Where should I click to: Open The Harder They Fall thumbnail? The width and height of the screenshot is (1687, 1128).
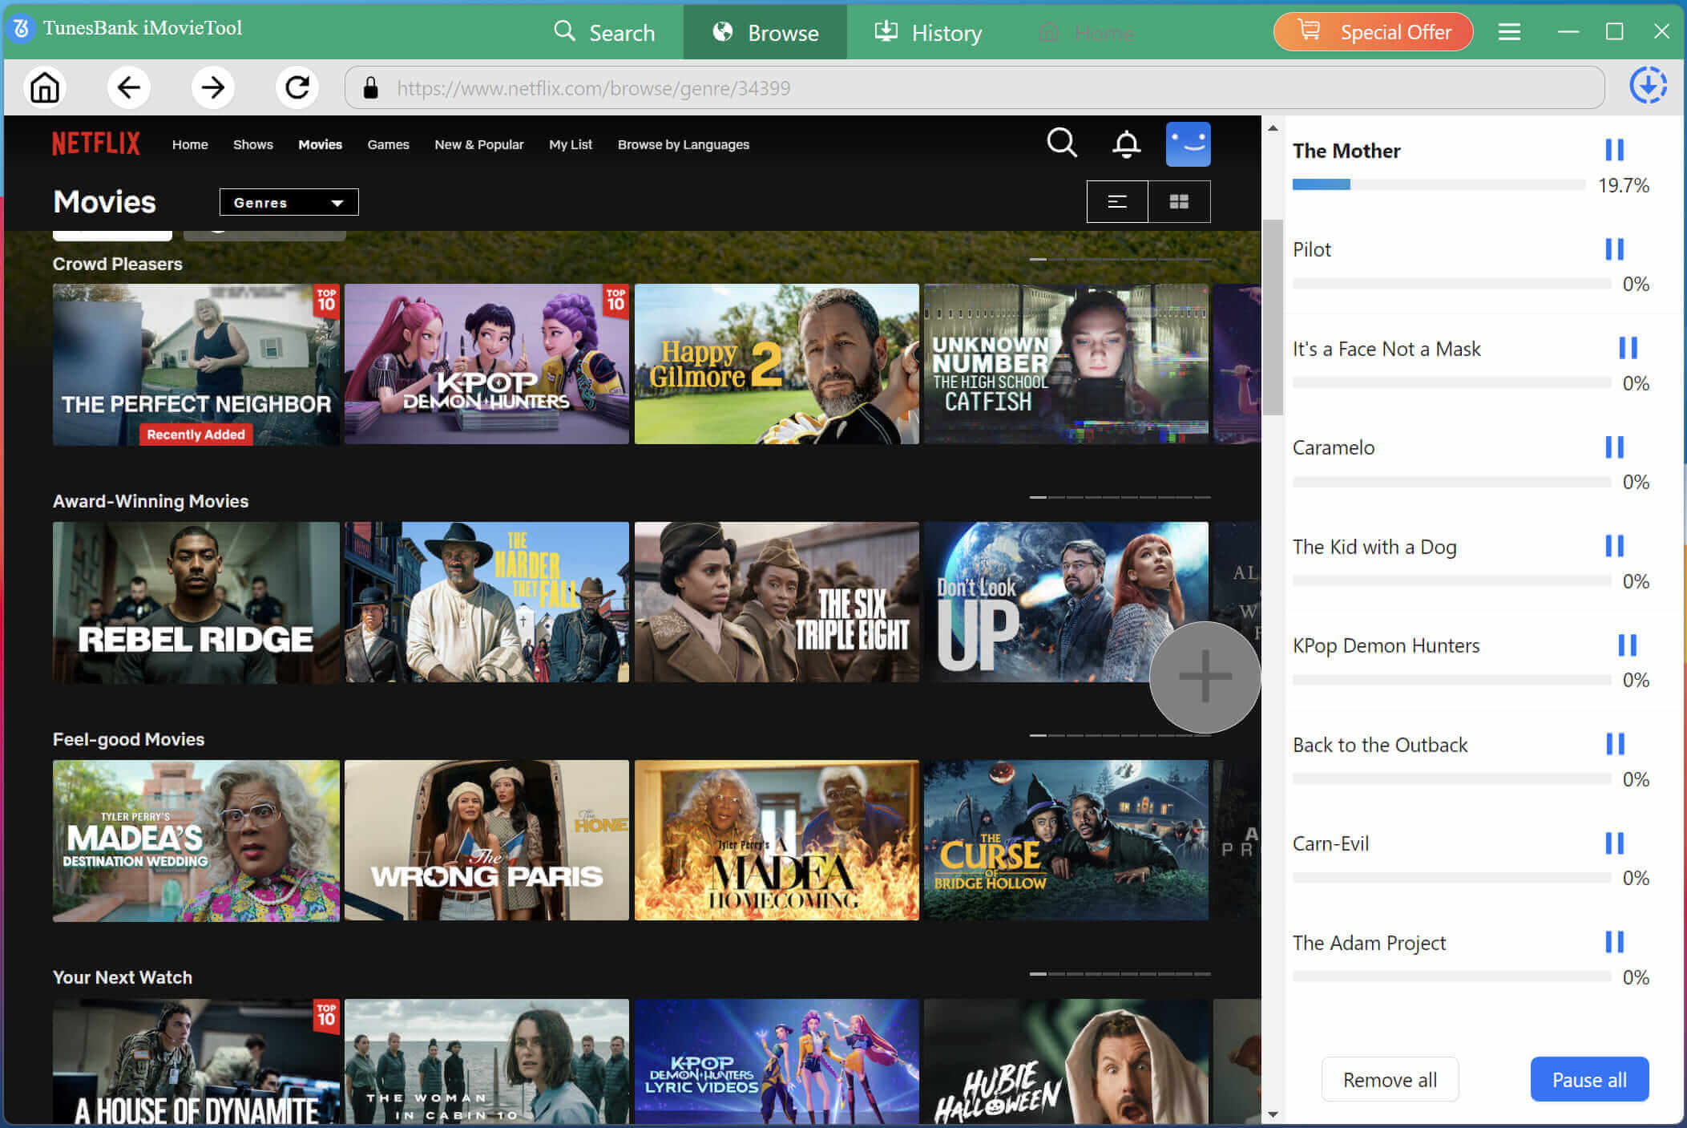(x=486, y=602)
